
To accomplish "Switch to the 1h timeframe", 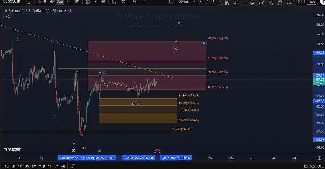I will pos(39,2).
